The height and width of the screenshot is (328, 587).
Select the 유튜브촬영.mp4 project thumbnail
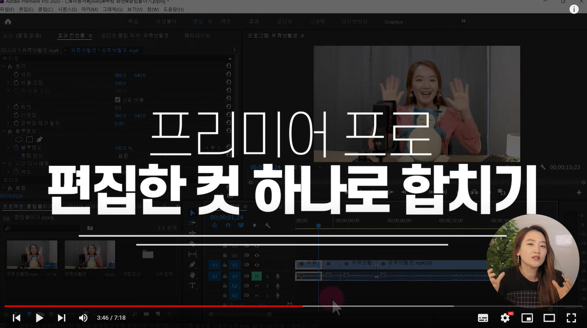point(32,254)
